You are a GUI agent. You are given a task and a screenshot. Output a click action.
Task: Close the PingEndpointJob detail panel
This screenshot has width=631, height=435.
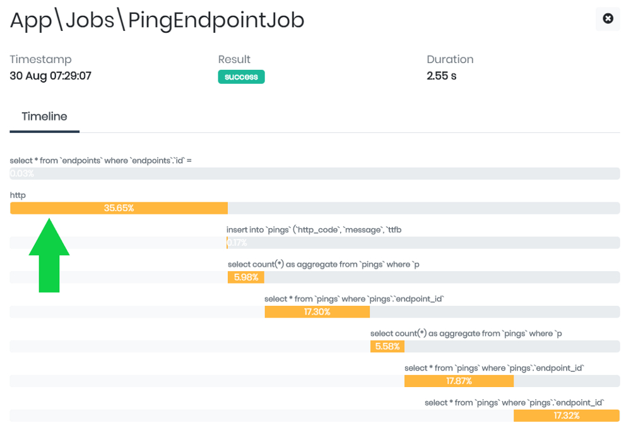[608, 19]
